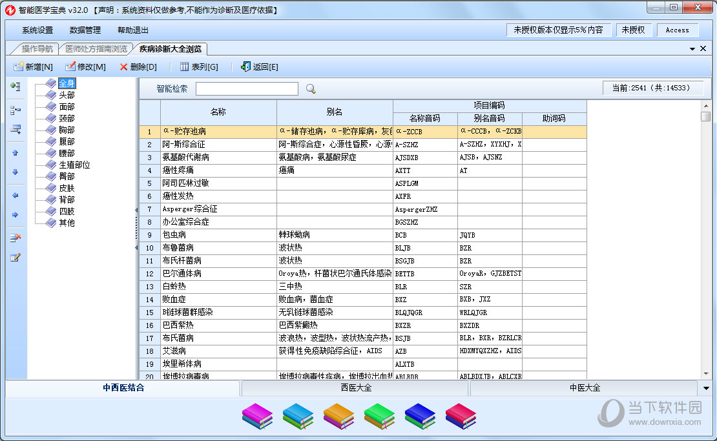The image size is (717, 441).
Task: Click the green plus add-node sidebar icon
Action: (16, 87)
